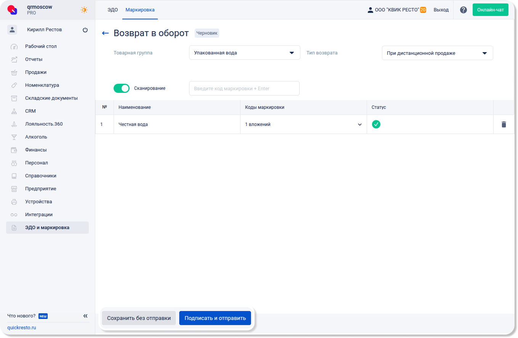The height and width of the screenshot is (338, 518).
Task: Focus the marking code input field
Action: coord(244,89)
